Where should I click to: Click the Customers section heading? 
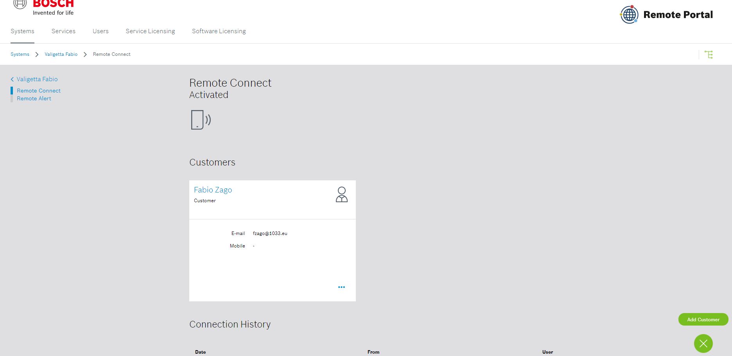[212, 162]
